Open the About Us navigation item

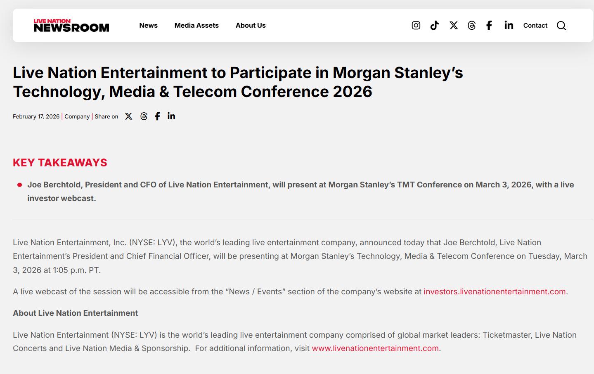(x=251, y=25)
